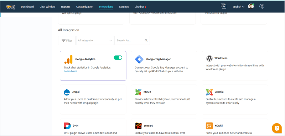
Task: Click the All Integration heading
Action: pos(68,30)
